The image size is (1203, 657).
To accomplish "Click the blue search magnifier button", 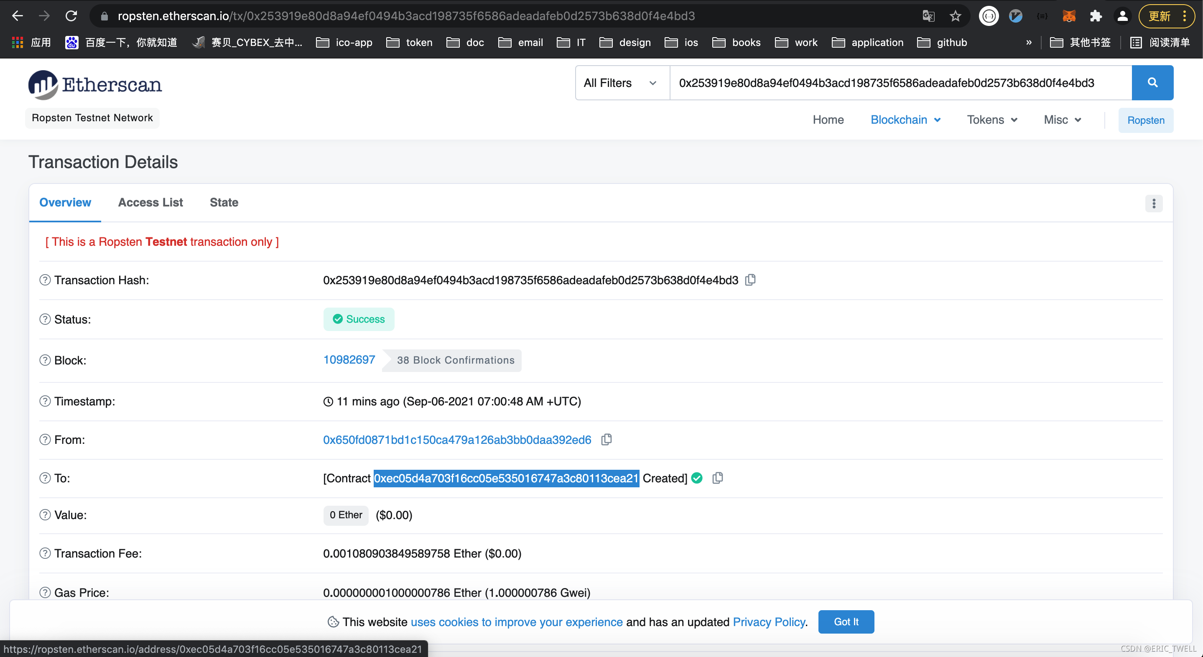I will 1152,83.
